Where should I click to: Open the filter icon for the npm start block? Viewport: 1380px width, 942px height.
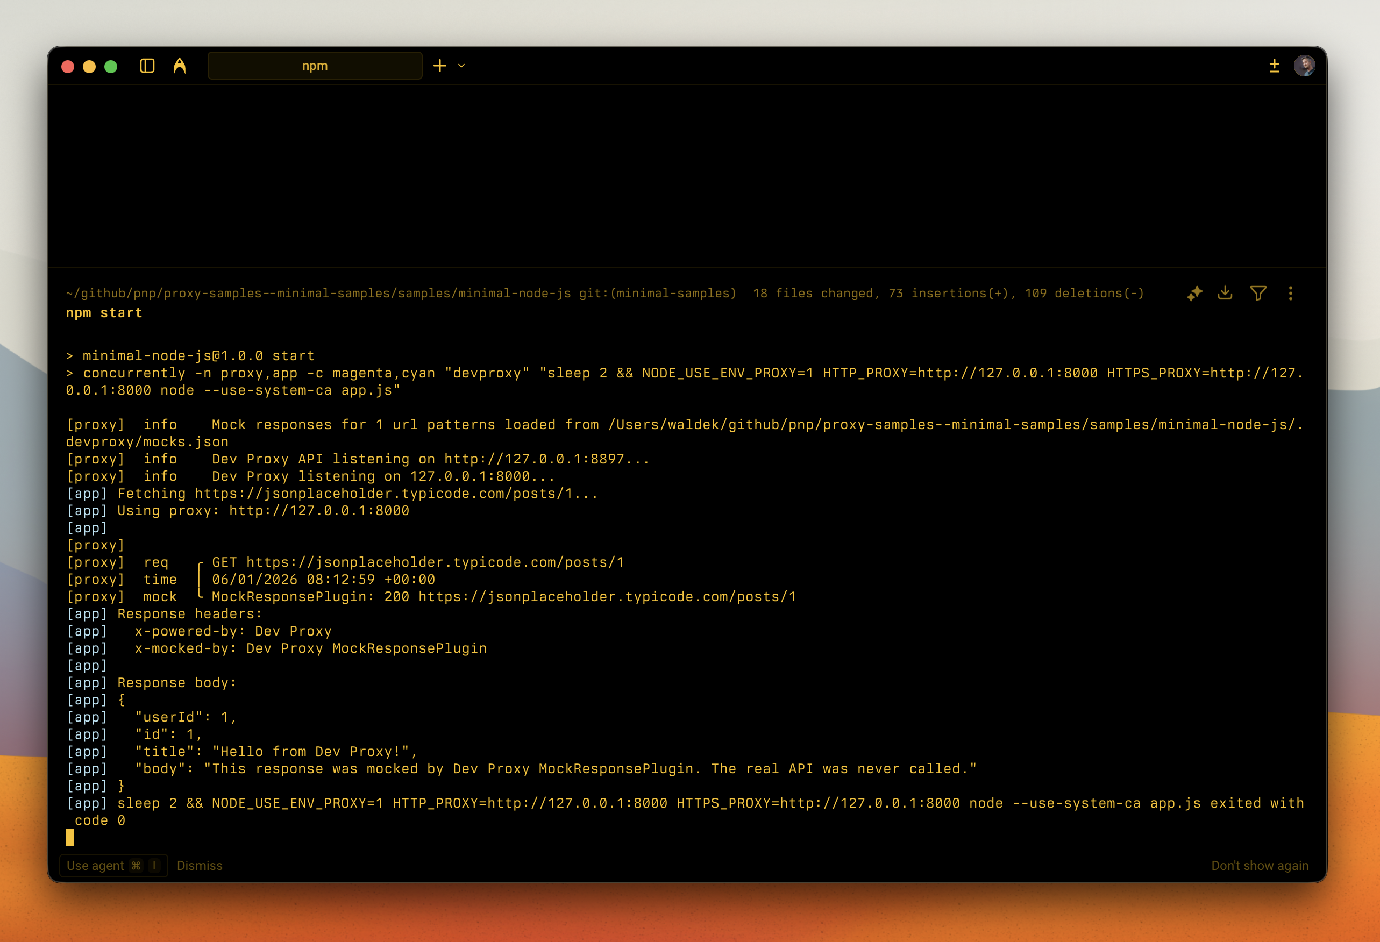(x=1258, y=292)
